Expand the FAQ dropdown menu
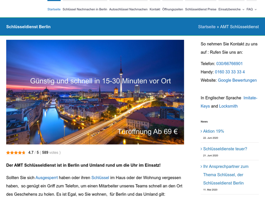Image resolution: width=265 pixels, height=199 pixels. pos(251,9)
